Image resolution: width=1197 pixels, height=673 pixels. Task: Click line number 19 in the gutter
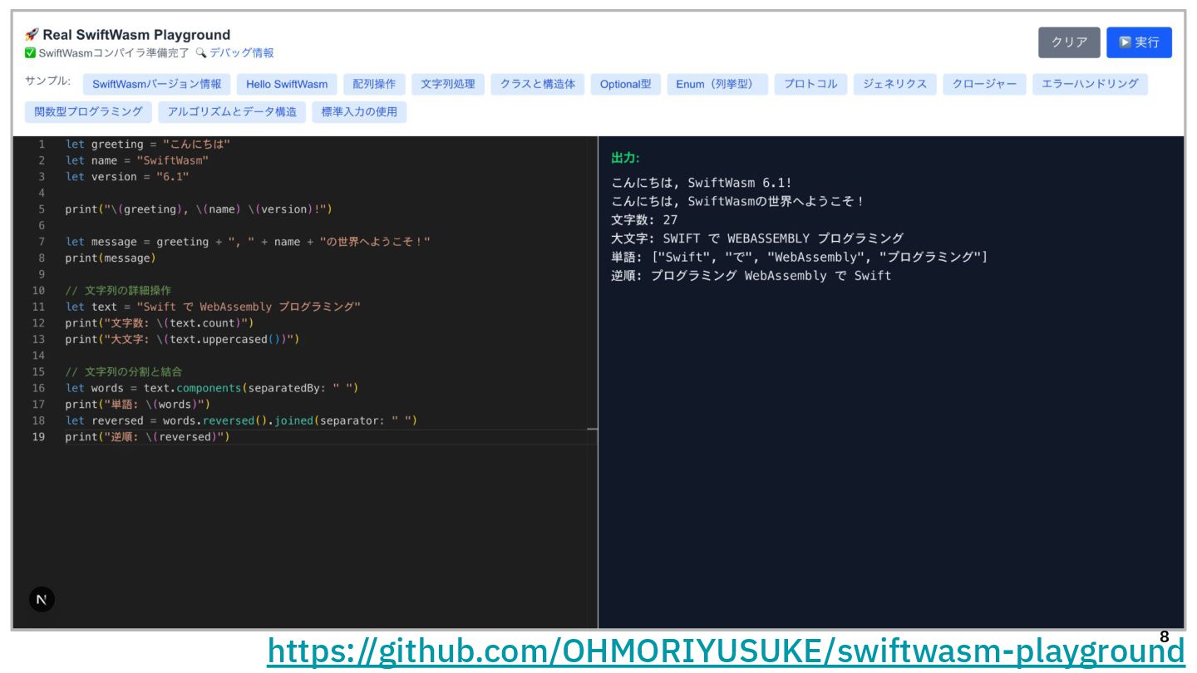tap(38, 437)
